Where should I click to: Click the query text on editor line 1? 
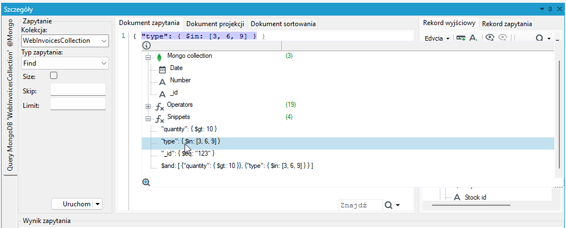click(199, 36)
